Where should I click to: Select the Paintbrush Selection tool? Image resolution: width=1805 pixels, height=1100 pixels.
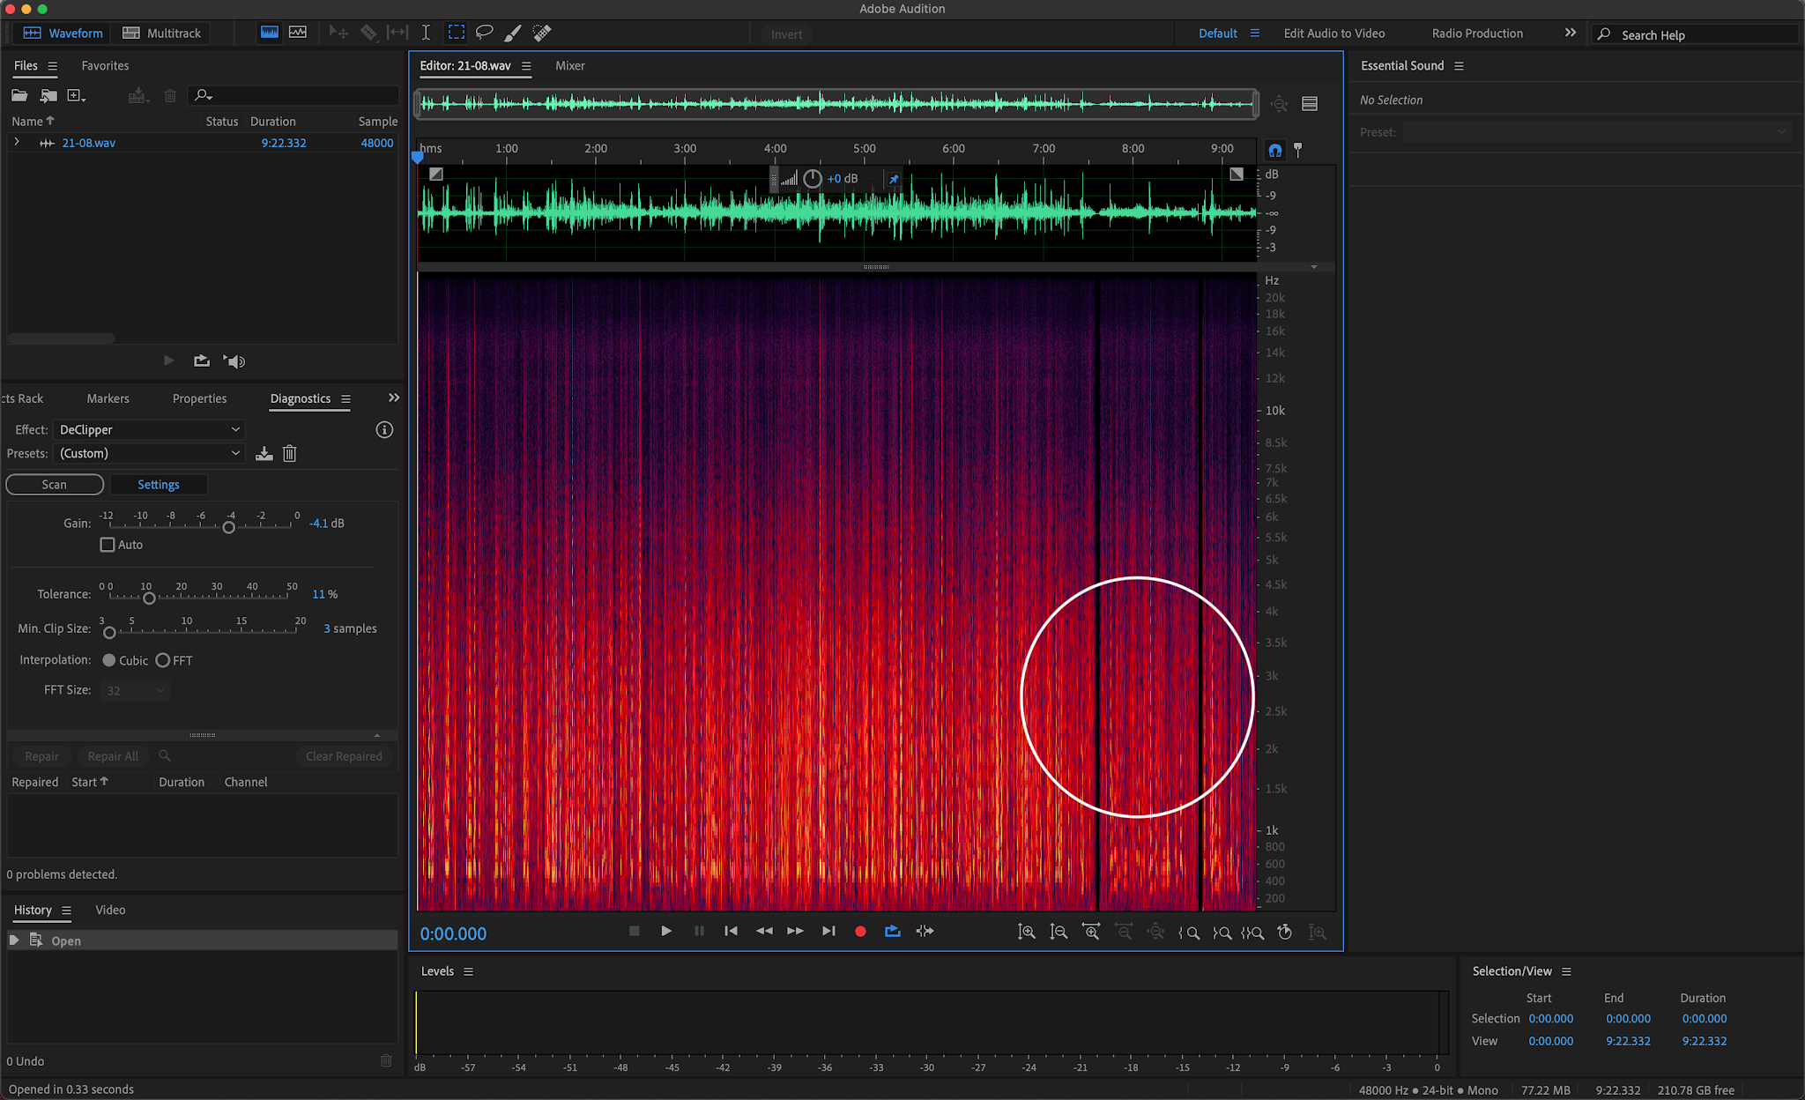point(512,33)
